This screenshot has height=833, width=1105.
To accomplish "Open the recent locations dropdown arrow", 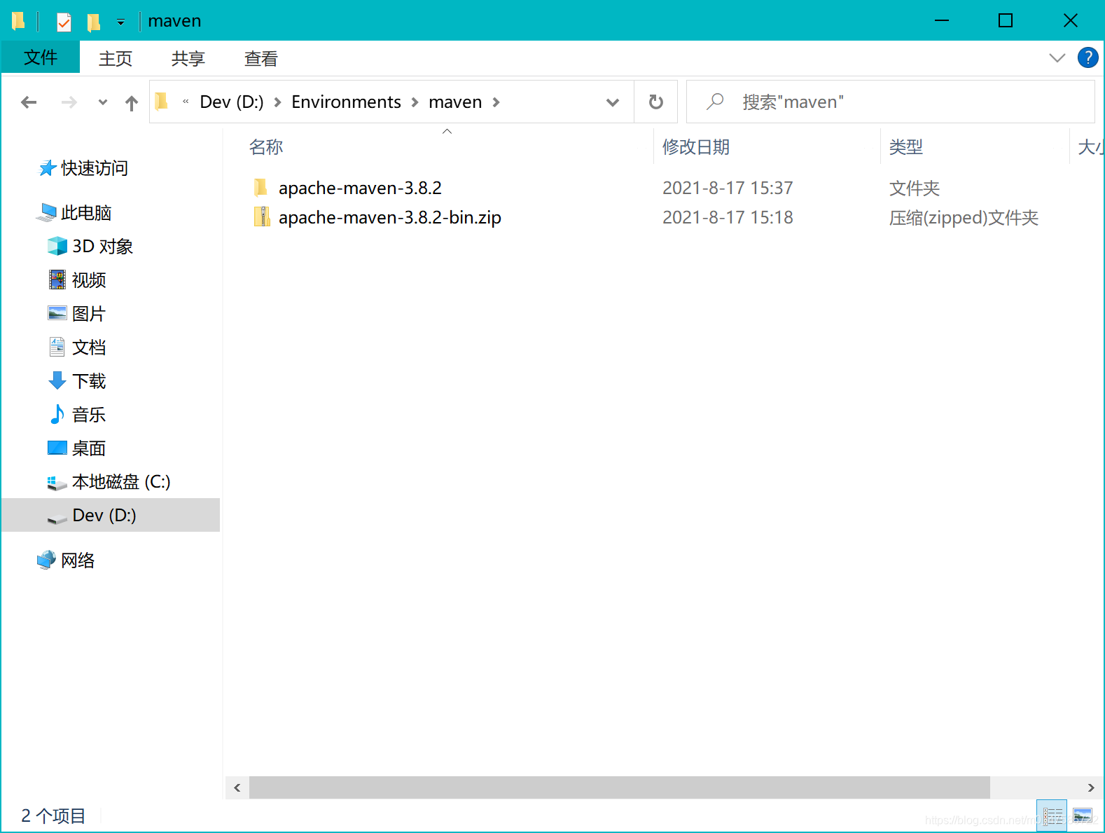I will [x=103, y=102].
